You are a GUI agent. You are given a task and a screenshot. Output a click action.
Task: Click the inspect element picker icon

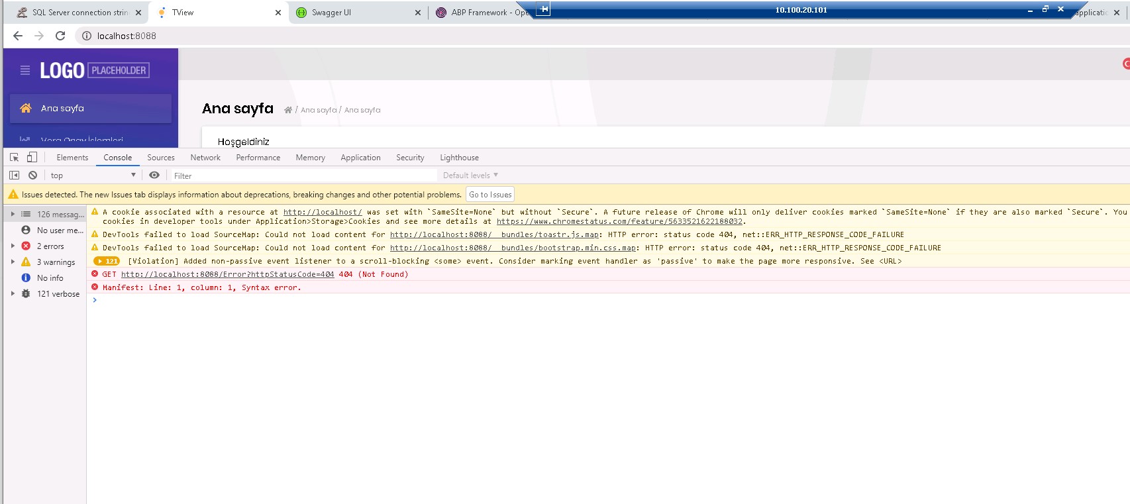14,158
